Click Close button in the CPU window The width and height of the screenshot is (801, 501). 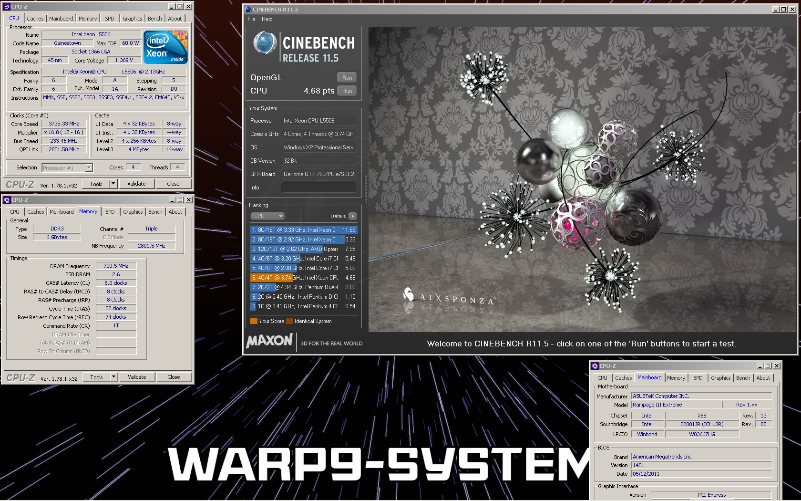click(174, 184)
